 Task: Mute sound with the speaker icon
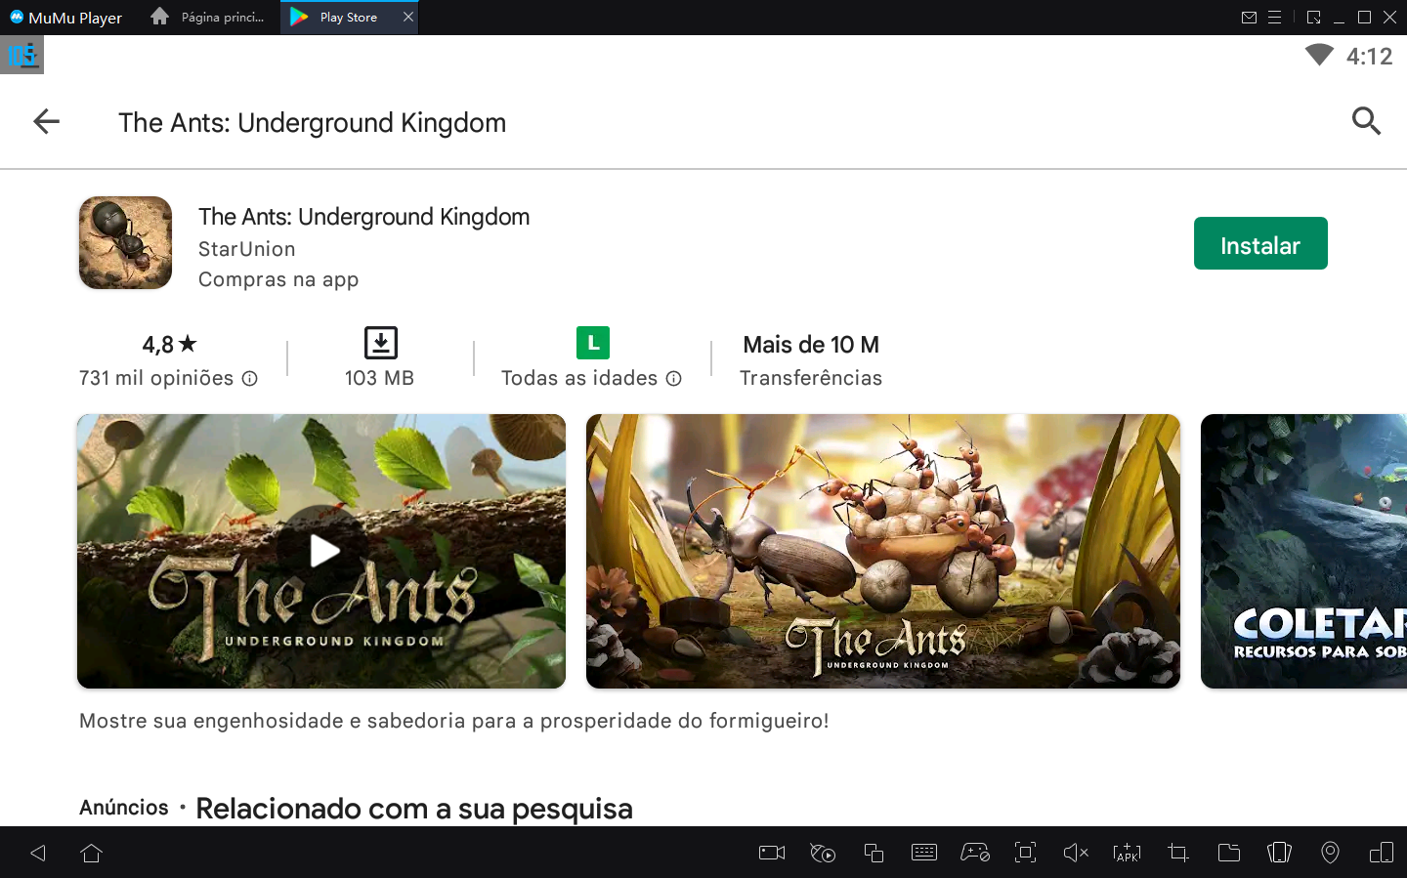pyautogui.click(x=1076, y=853)
